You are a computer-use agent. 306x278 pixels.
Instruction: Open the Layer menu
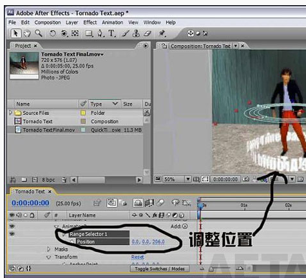tap(72, 23)
